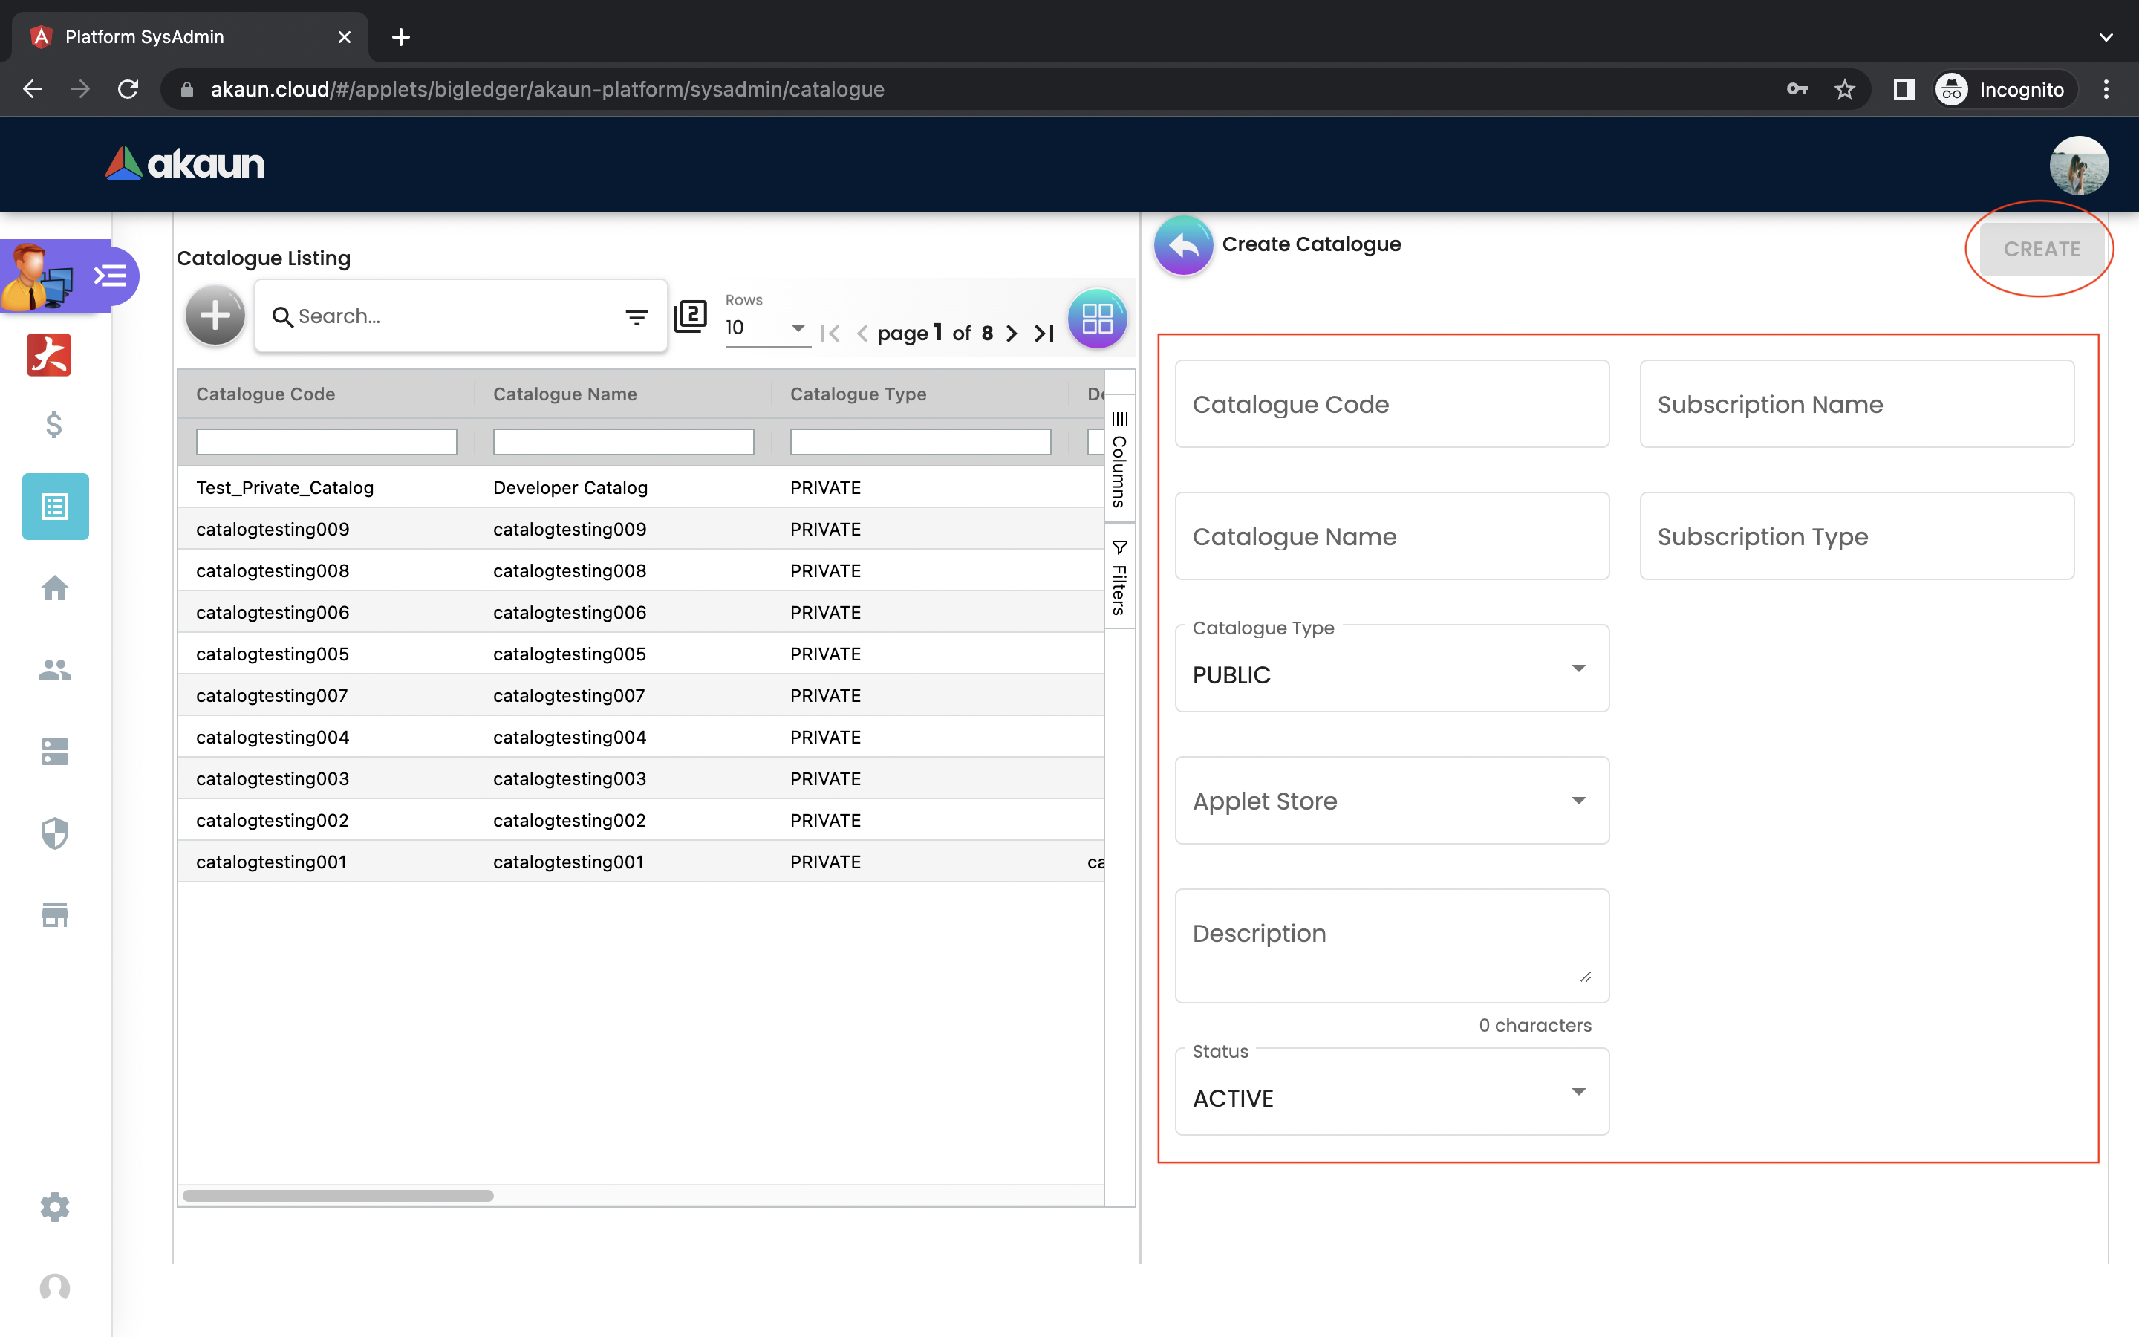Click the dollar sign sidebar icon
This screenshot has height=1337, width=2139.
[x=54, y=426]
